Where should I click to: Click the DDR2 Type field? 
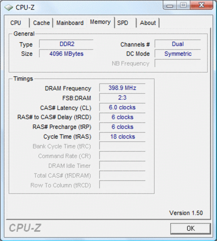(66, 44)
